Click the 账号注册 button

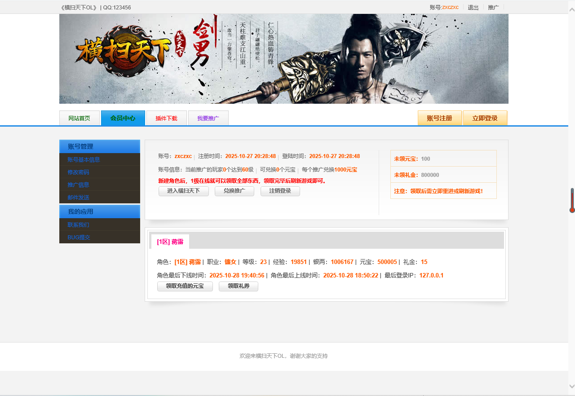point(439,118)
